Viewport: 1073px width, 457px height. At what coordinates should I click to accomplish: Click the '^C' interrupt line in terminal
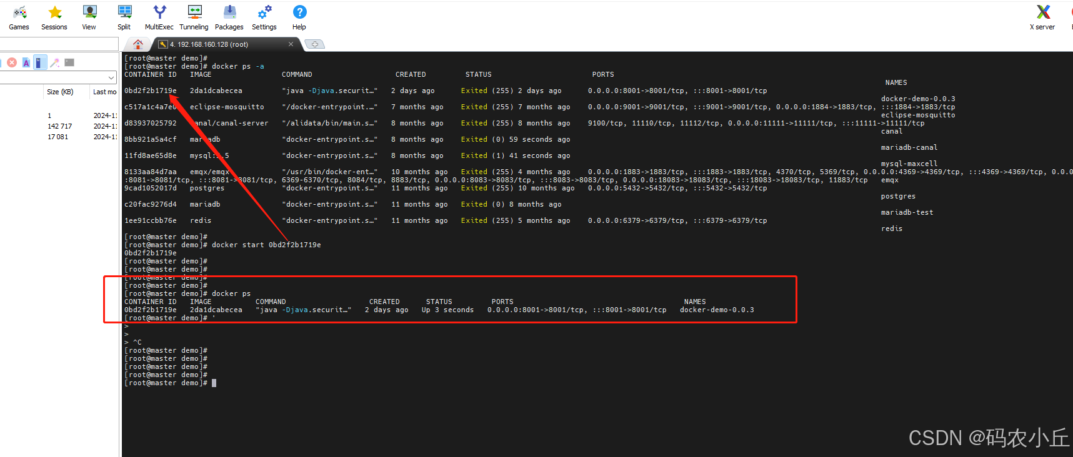click(137, 342)
